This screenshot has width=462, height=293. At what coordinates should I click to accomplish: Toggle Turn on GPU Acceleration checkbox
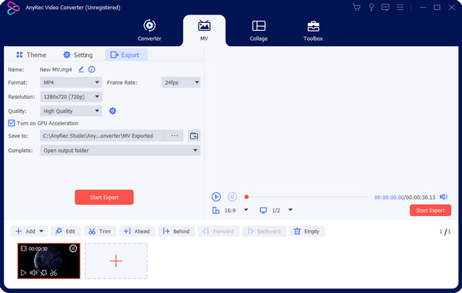click(x=12, y=123)
